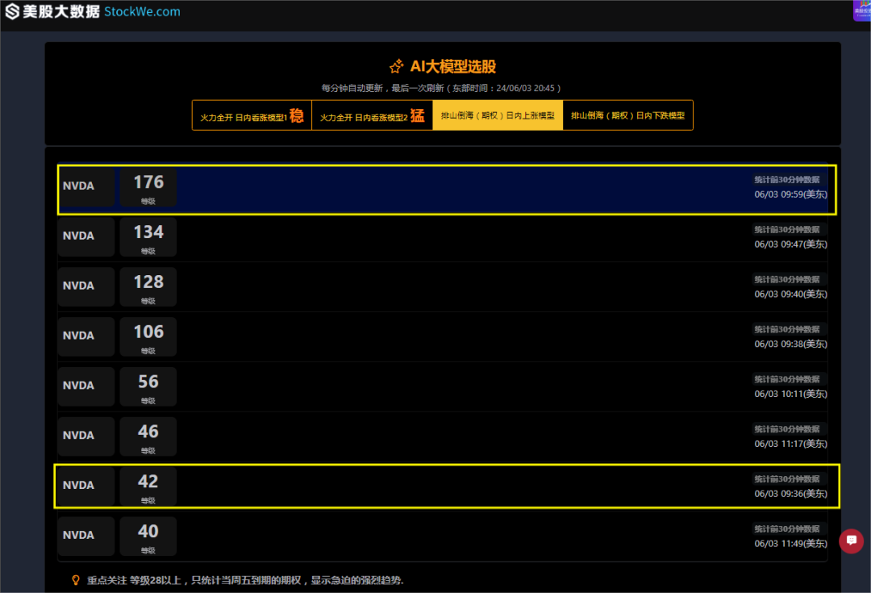
Task: Select the AI大模型选股 heading
Action: (452, 67)
